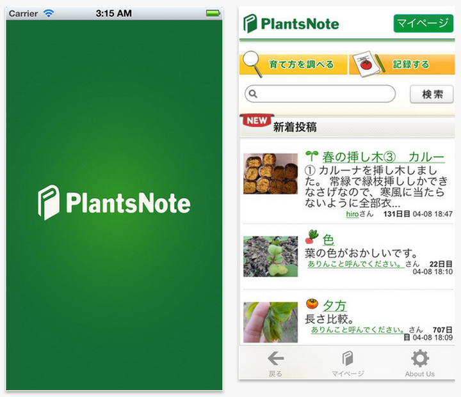
Task: Open ありんこと呼んでください。 user link under 夕方 post
Action: point(359,330)
